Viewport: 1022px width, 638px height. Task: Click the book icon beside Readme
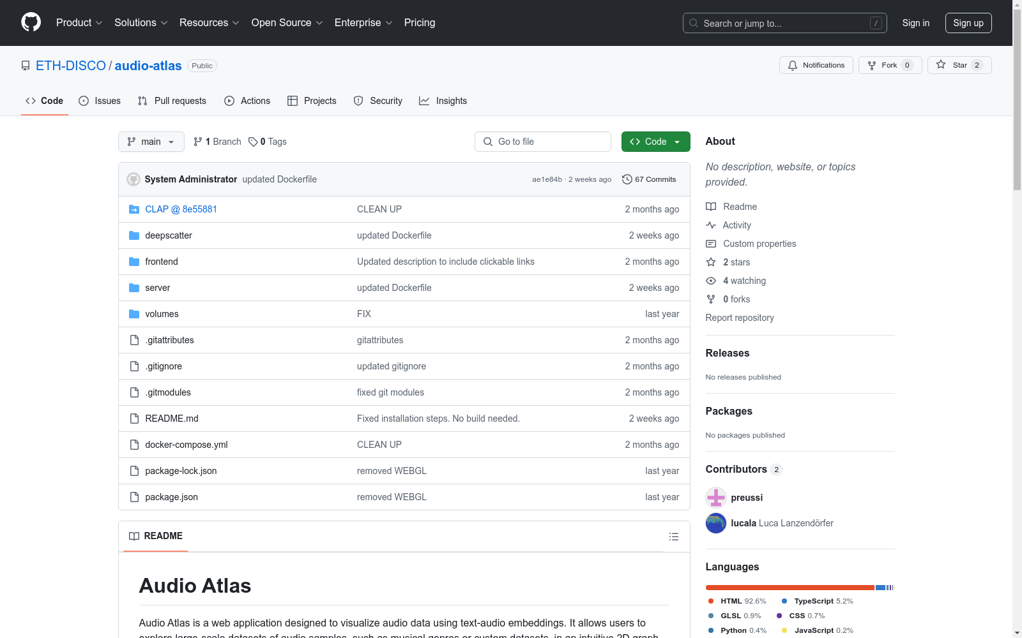click(x=711, y=207)
